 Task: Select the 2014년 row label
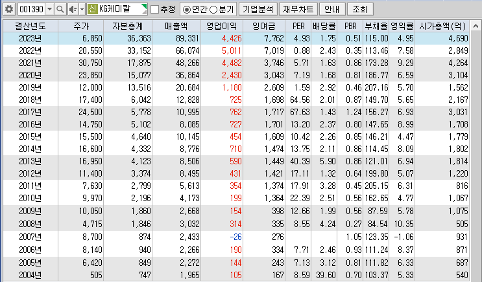pyautogui.click(x=30, y=149)
